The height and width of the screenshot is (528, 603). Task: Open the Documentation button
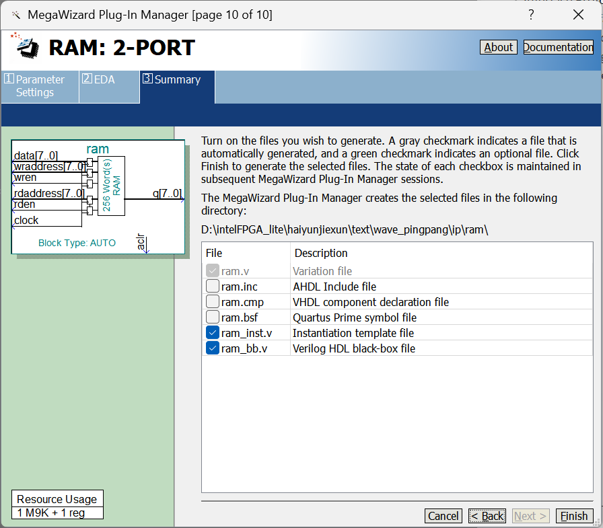coord(559,47)
